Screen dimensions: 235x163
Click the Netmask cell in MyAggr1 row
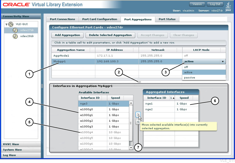coord(160,62)
